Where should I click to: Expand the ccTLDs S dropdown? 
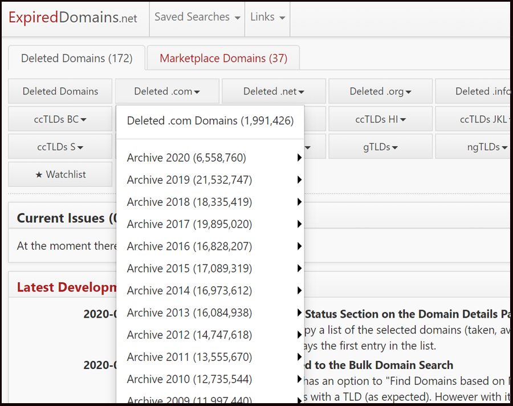[x=60, y=147]
